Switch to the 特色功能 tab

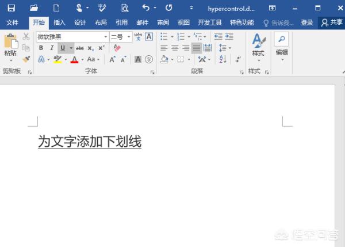(242, 22)
